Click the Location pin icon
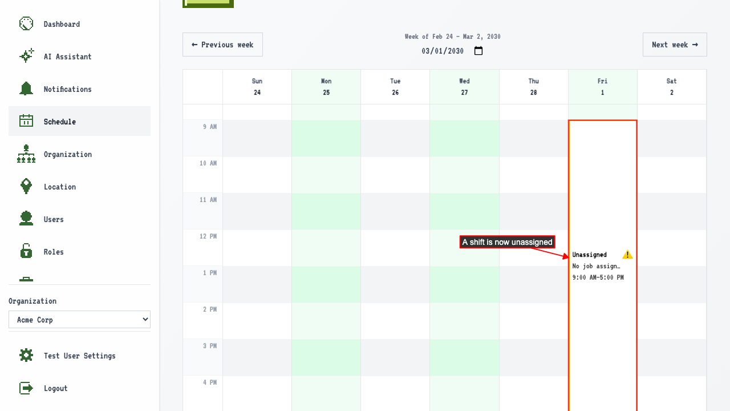The height and width of the screenshot is (411, 730). pos(26,187)
